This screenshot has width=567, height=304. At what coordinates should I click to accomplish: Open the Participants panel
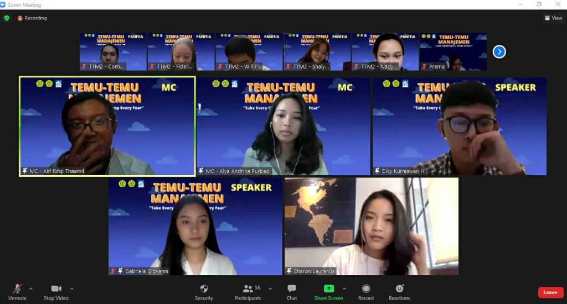pos(248,289)
